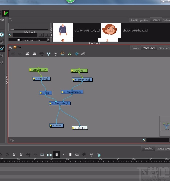This screenshot has height=181, width=170.
Task: Toggle the yellow square on Drawing_1-P node
Action: (30, 70)
